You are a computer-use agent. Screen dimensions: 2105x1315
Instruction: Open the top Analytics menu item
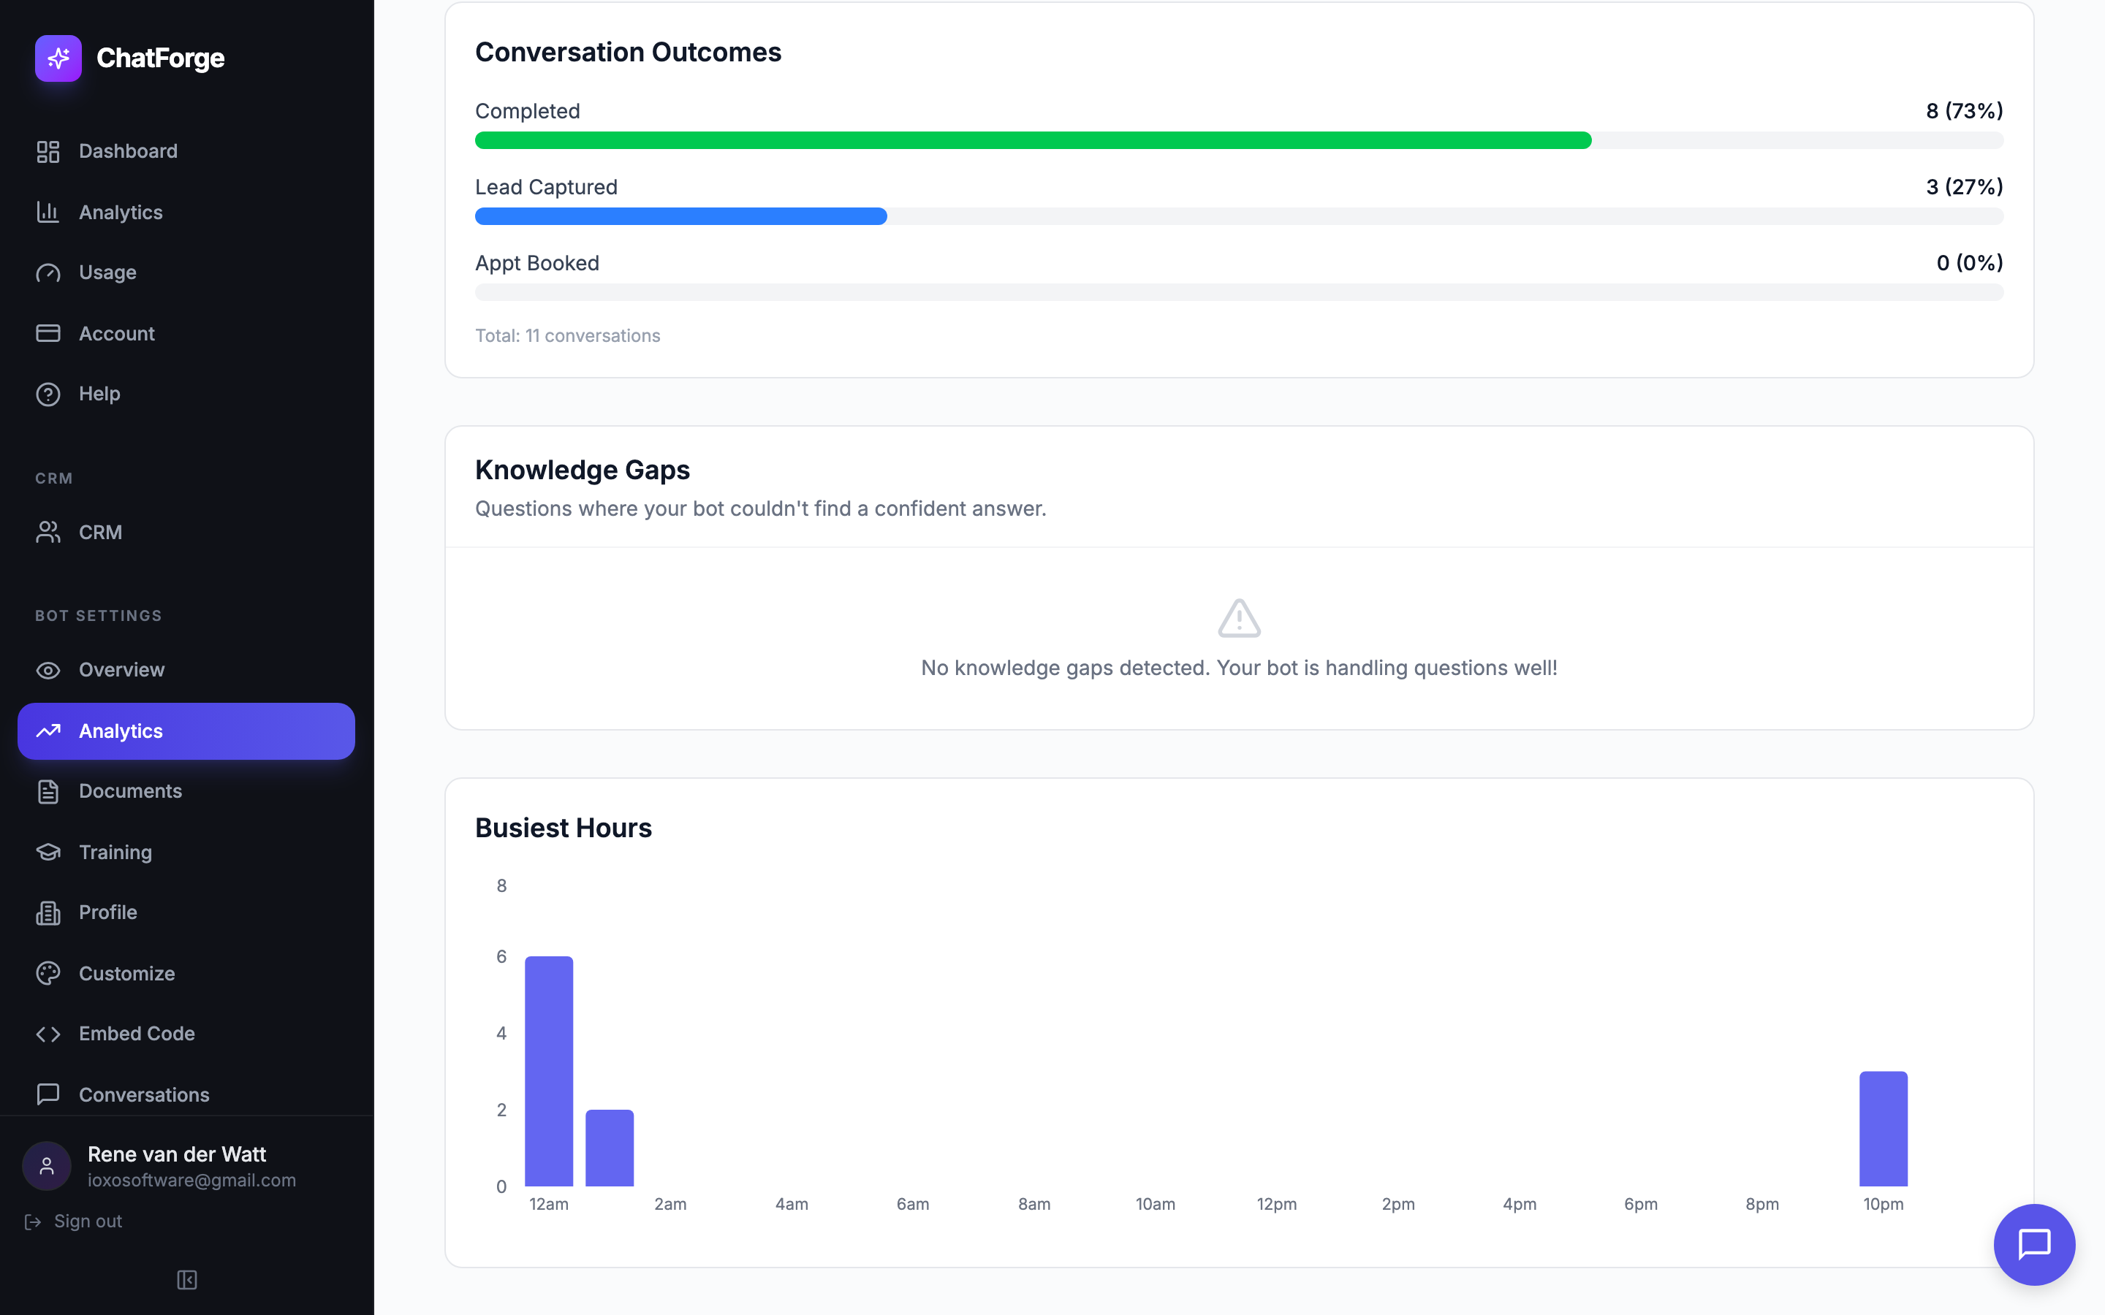pos(120,212)
